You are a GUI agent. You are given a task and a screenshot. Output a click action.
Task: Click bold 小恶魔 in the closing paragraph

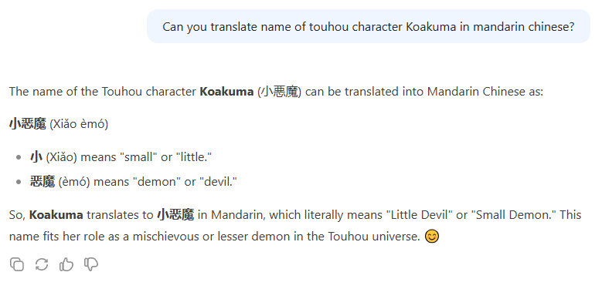click(175, 215)
